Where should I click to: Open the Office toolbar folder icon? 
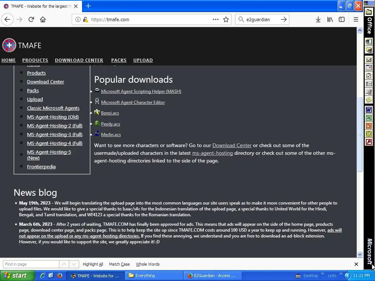pyautogui.click(x=369, y=12)
